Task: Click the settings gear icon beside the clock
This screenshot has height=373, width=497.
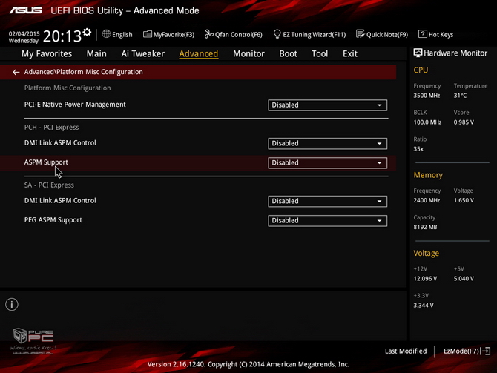Action: [x=87, y=33]
